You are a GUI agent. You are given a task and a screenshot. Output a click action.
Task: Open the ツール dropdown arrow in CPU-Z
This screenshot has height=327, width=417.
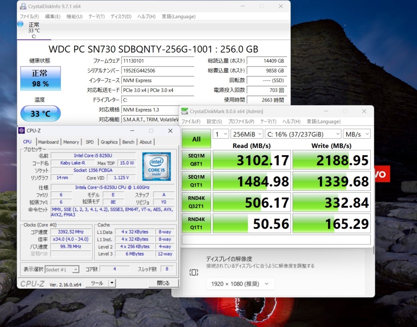[112, 283]
